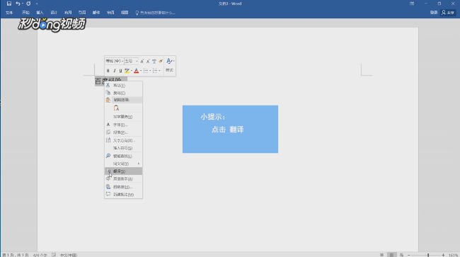Image resolution: width=460 pixels, height=257 pixels.
Task: Toggle Bold in the mini toolbar
Action: 108,71
